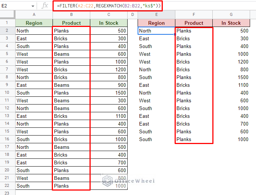The image size is (256, 195).
Task: Click cell E5 containing West
Action: 156,54
